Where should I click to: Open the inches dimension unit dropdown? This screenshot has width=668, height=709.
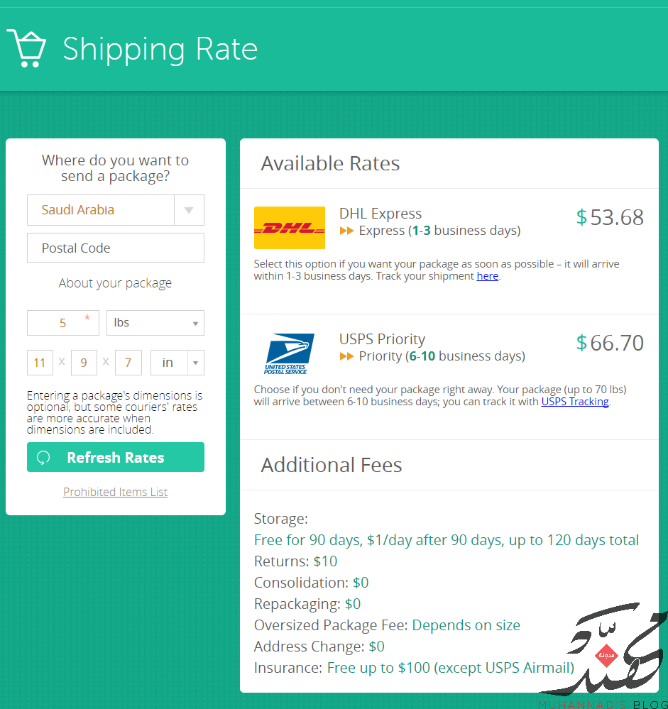click(177, 363)
